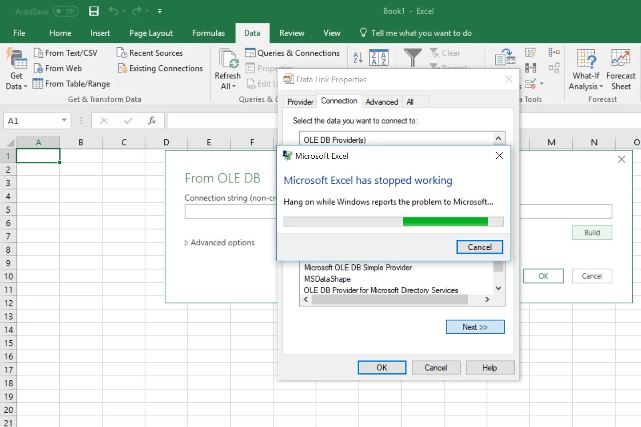Toggle the AutoSave switch
The width and height of the screenshot is (641, 427).
coord(65,11)
